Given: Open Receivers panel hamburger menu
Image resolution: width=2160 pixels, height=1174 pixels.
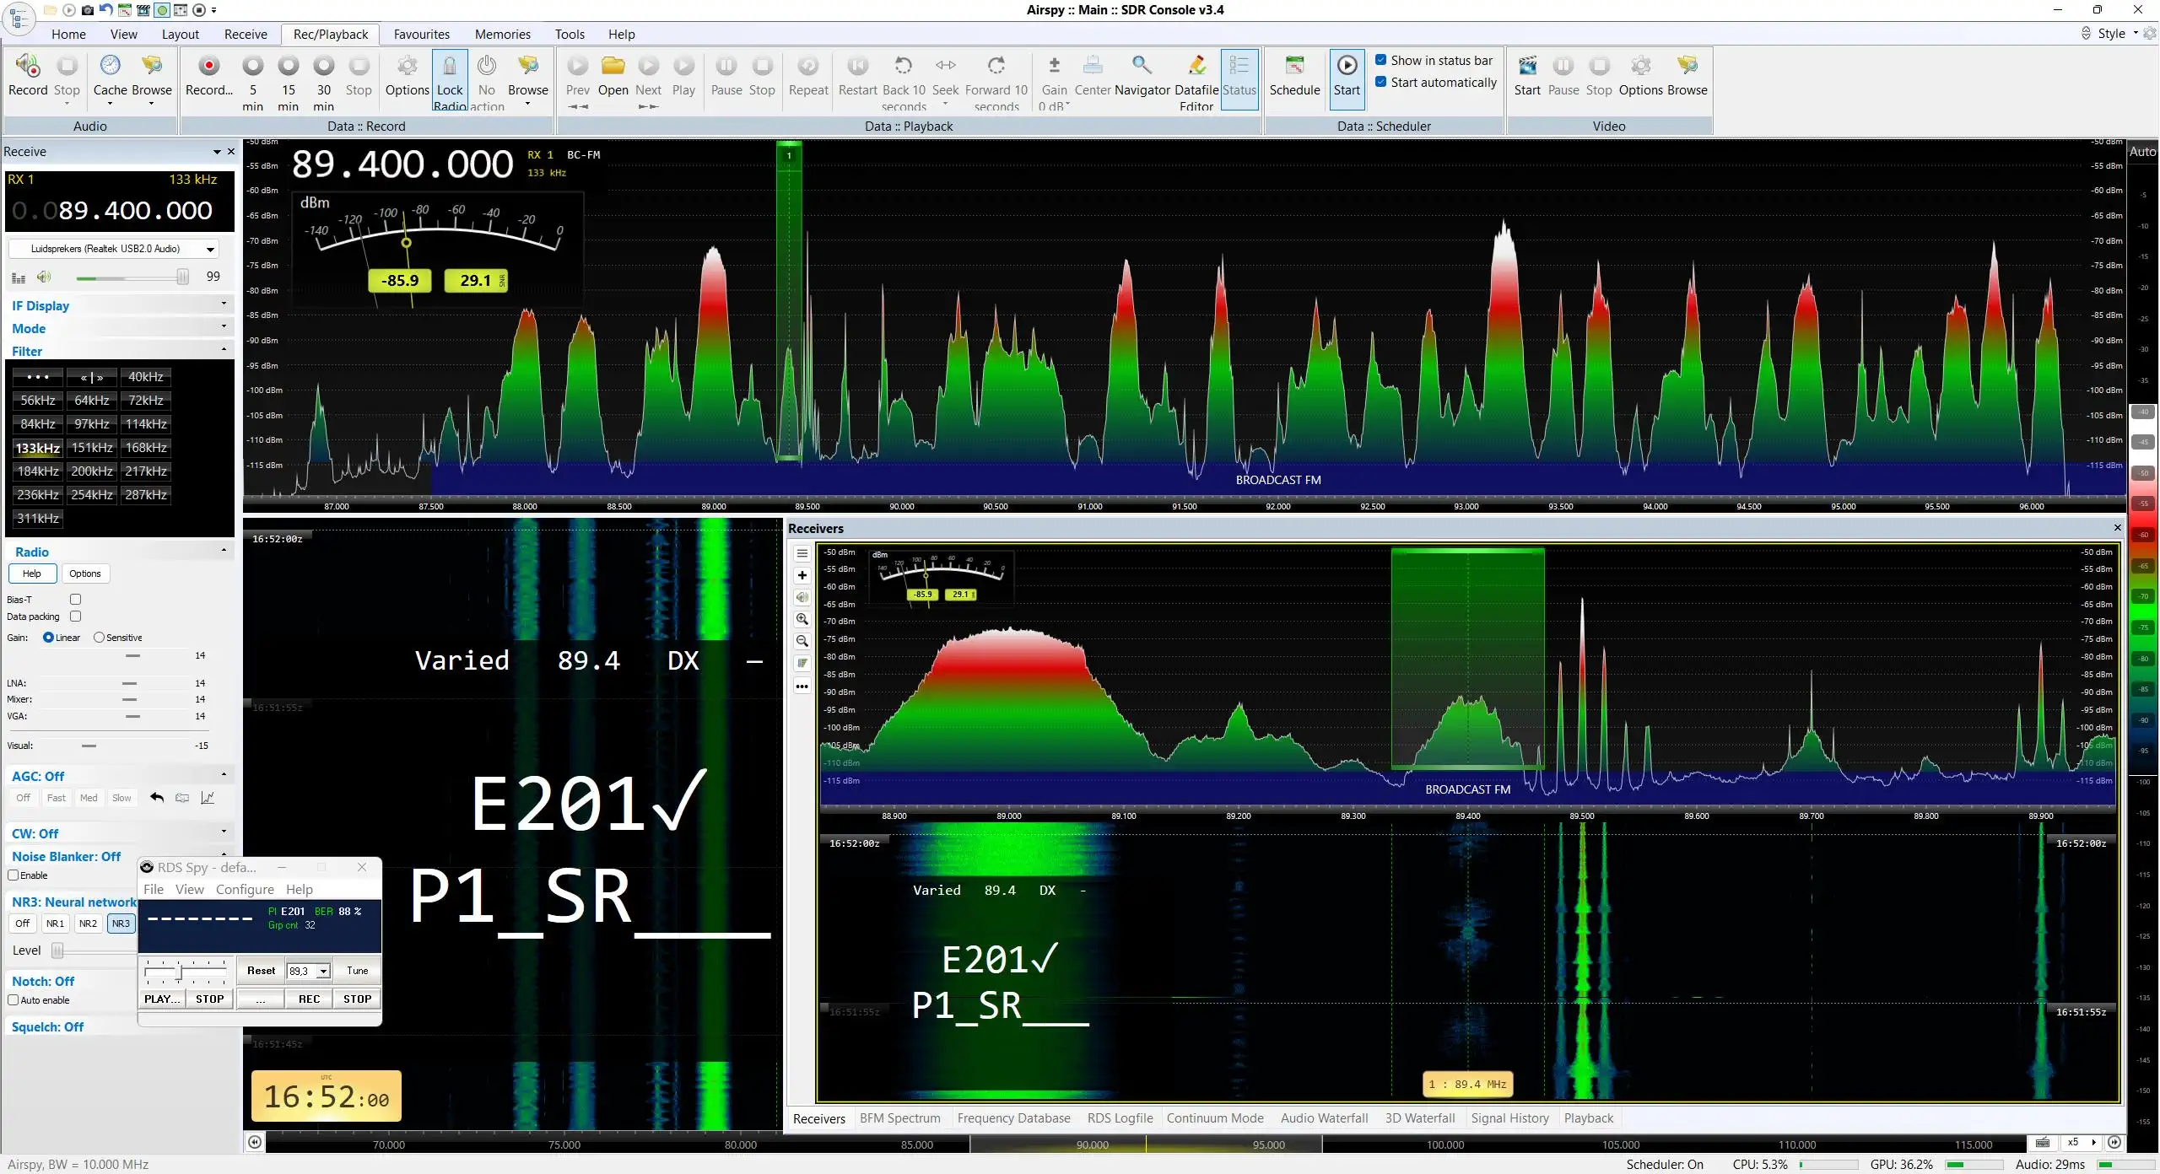Looking at the screenshot, I should click(802, 553).
